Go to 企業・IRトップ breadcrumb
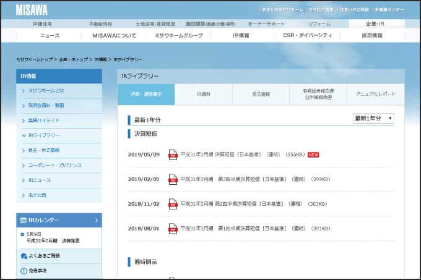Image resolution: width=421 pixels, height=280 pixels. click(73, 59)
